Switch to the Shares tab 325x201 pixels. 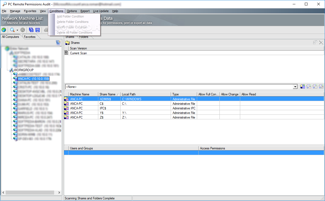[70, 37]
